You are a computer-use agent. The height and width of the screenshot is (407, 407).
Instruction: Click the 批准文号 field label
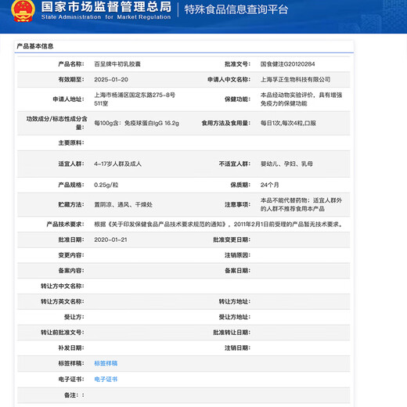tap(237, 64)
